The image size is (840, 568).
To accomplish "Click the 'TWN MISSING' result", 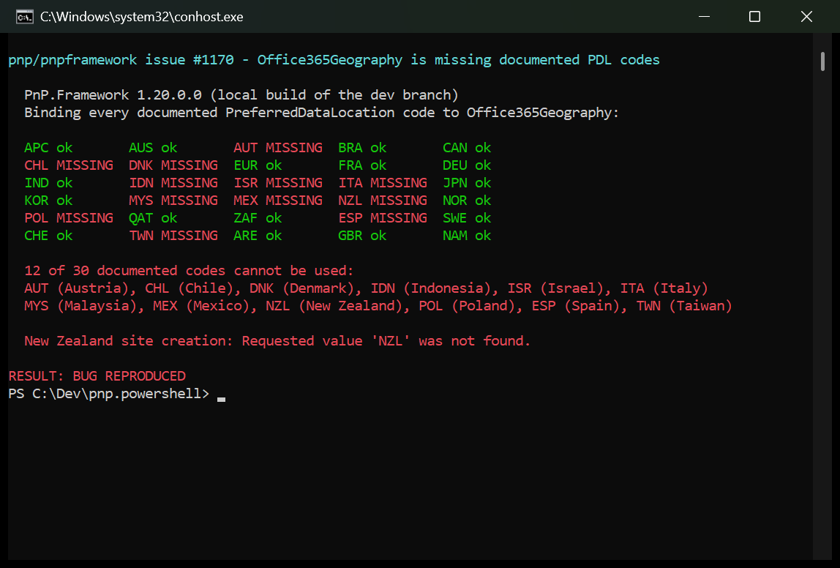I will point(173,236).
